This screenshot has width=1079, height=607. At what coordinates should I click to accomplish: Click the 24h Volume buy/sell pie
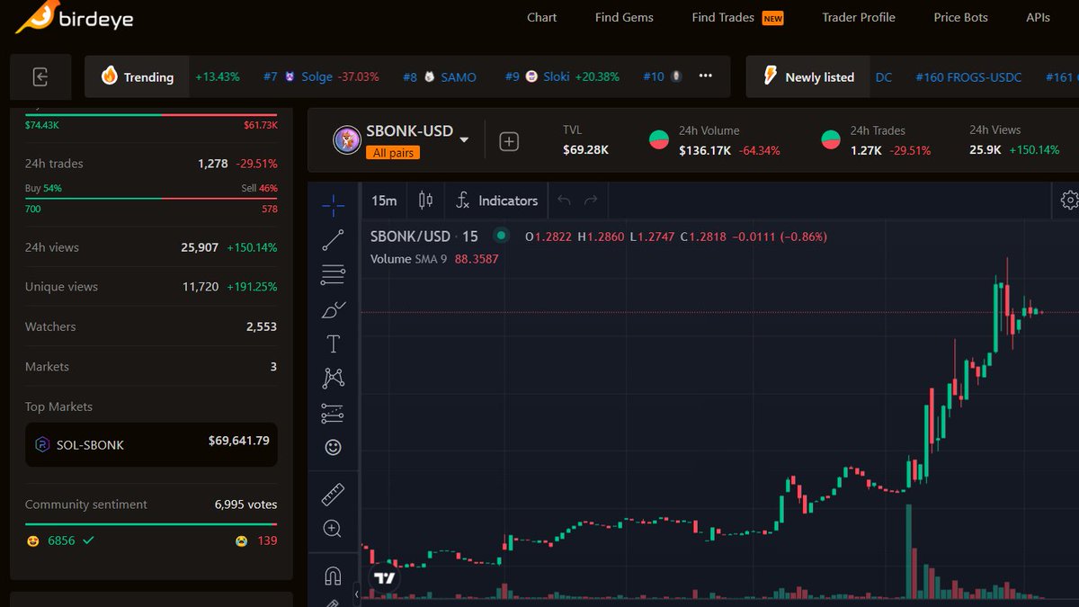point(659,139)
